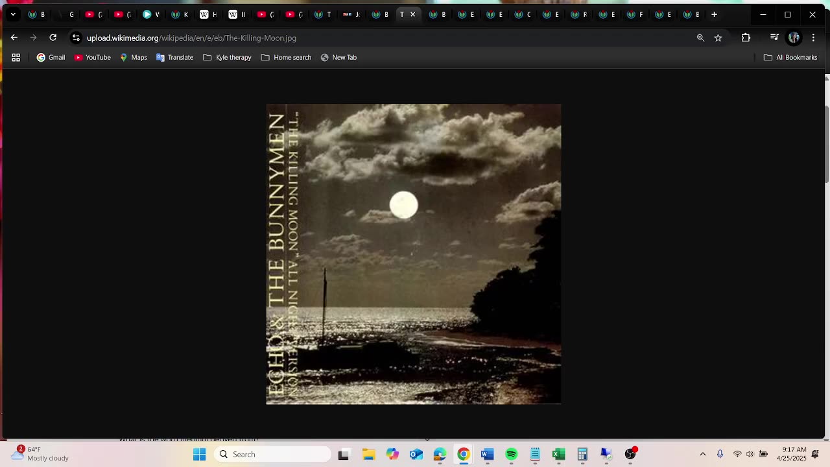The width and height of the screenshot is (830, 467).
Task: Open the weather widget showing 64°F
Action: tap(40, 453)
